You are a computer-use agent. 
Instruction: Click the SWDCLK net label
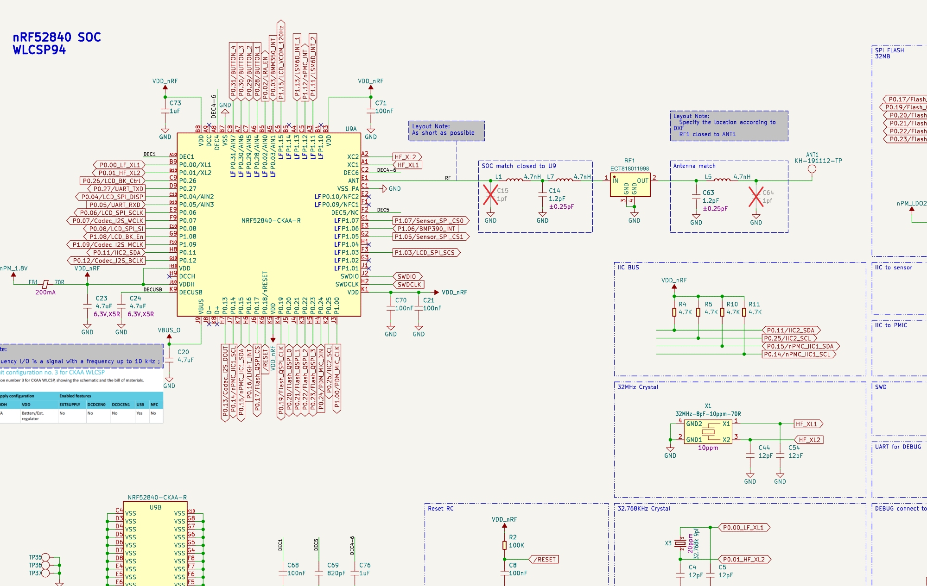tap(409, 285)
